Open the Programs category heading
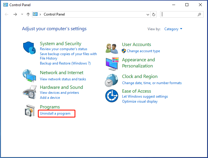The width and height of the screenshot is (208, 158). pos(50,107)
